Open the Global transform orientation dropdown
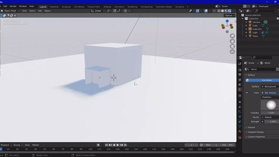The image size is (279, 157). coord(98,11)
